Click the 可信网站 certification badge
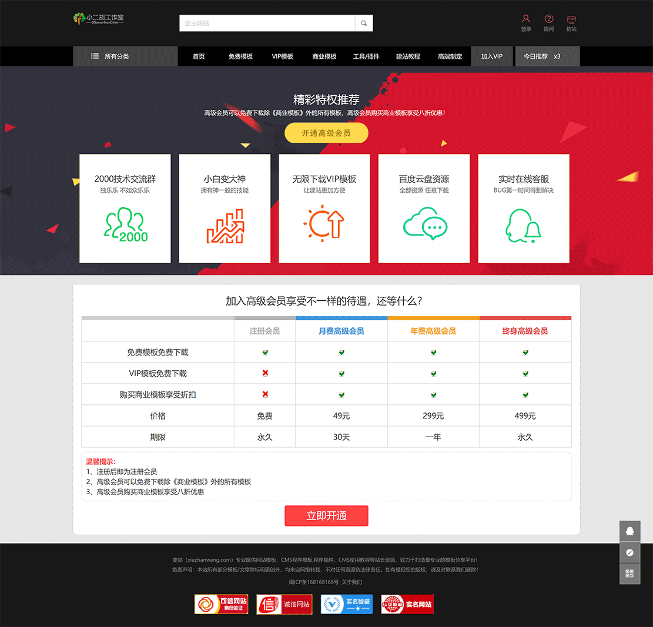Image resolution: width=653 pixels, height=627 pixels. 221,604
